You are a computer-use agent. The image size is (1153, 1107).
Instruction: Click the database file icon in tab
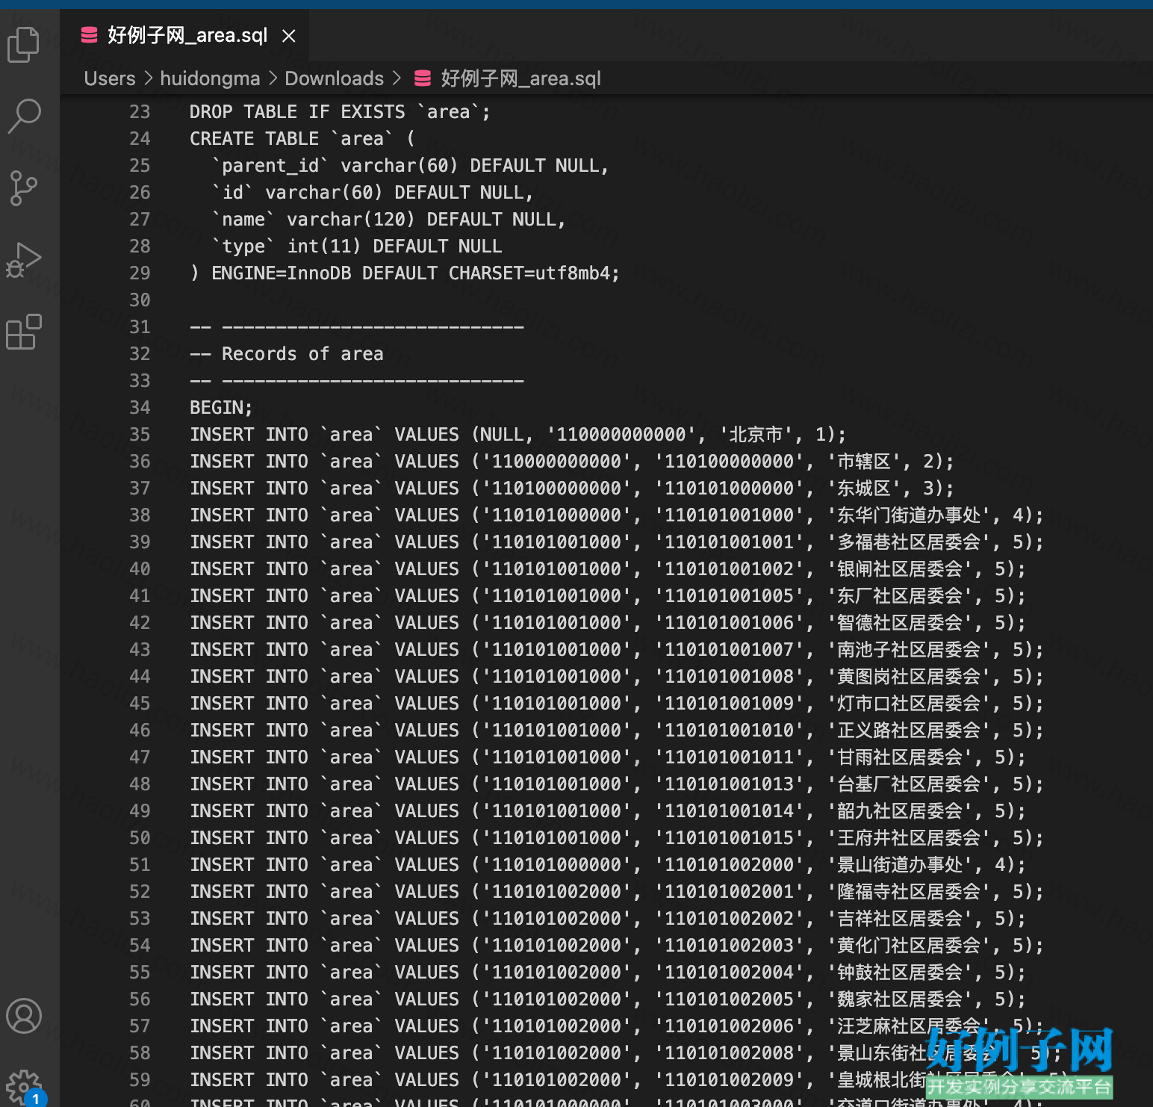(89, 35)
